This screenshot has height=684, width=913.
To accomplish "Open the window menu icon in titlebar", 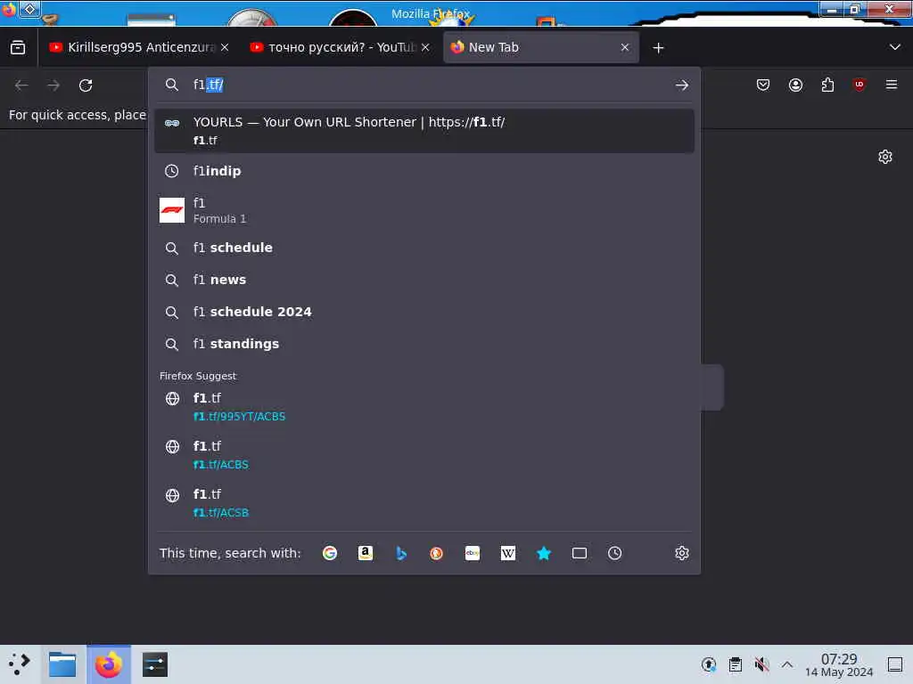I will [x=9, y=9].
